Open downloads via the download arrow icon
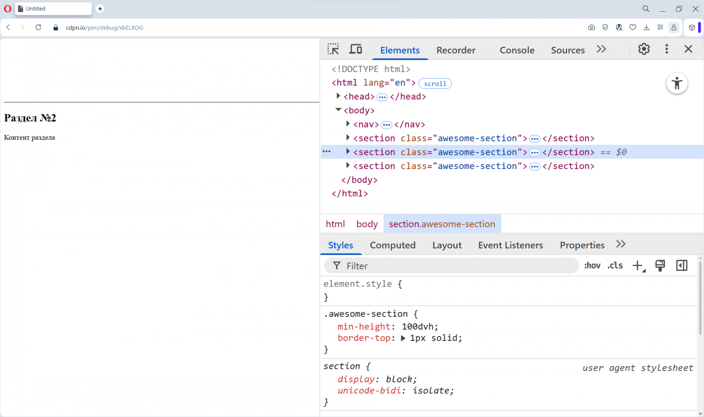The height and width of the screenshot is (417, 704). 646,27
